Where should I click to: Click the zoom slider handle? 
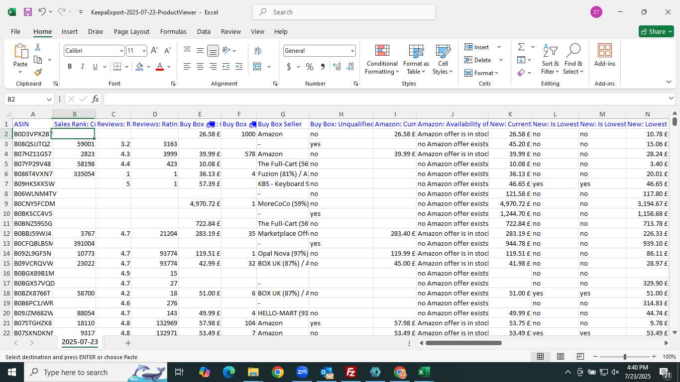point(625,357)
